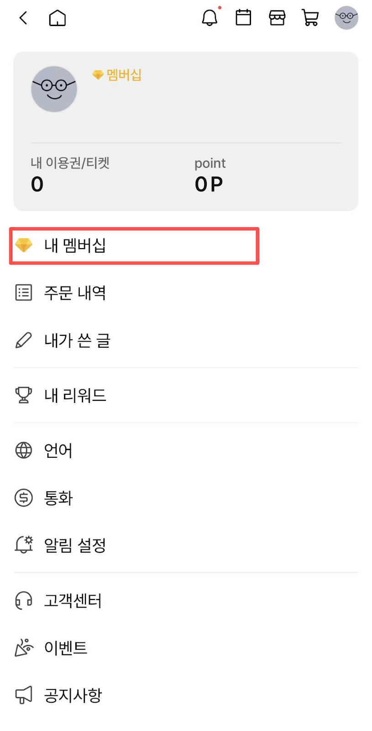The width and height of the screenshot is (372, 731).
Task: Open notifications bell icon
Action: tap(210, 18)
